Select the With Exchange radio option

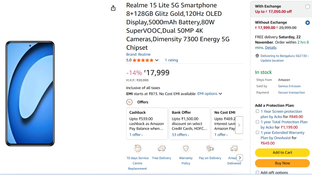point(308,6)
